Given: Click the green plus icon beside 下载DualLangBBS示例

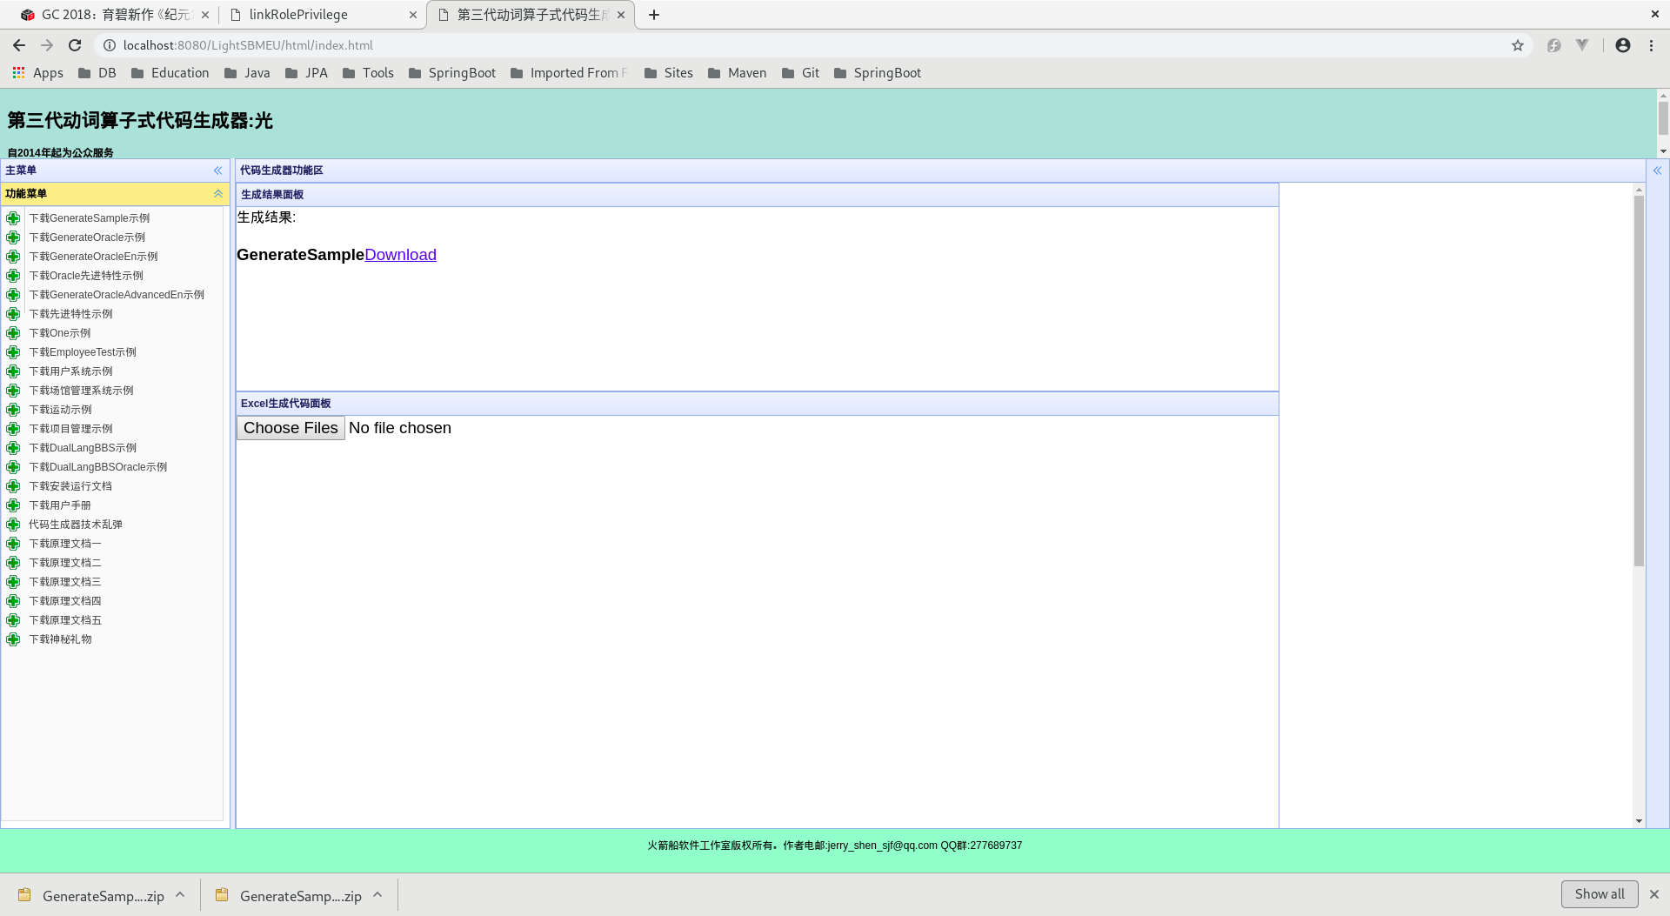Looking at the screenshot, I should coord(13,448).
